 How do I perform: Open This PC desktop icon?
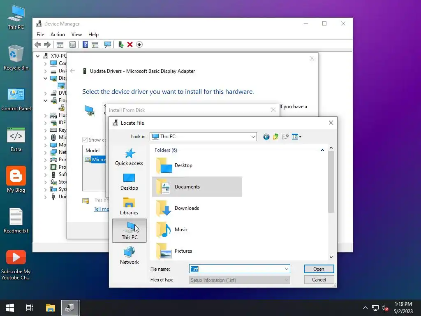coord(16,17)
